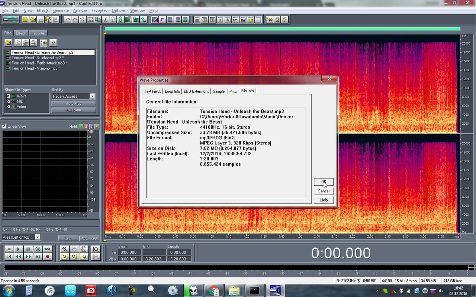Open Chrome from the Windows taskbar
The width and height of the screenshot is (476, 297).
click(214, 290)
